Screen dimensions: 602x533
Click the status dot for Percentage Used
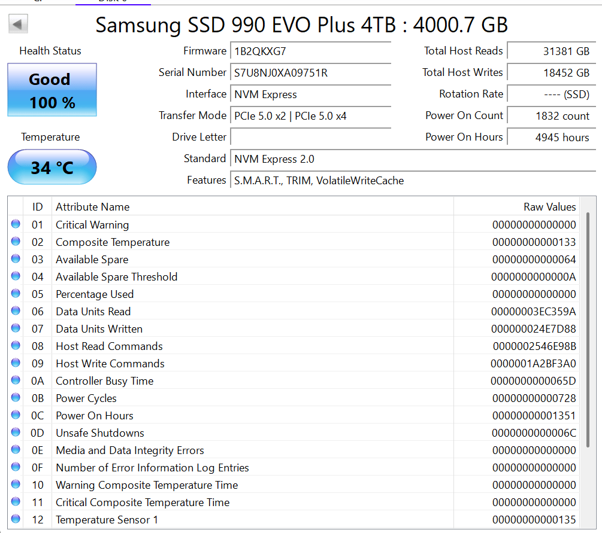pyautogui.click(x=16, y=293)
